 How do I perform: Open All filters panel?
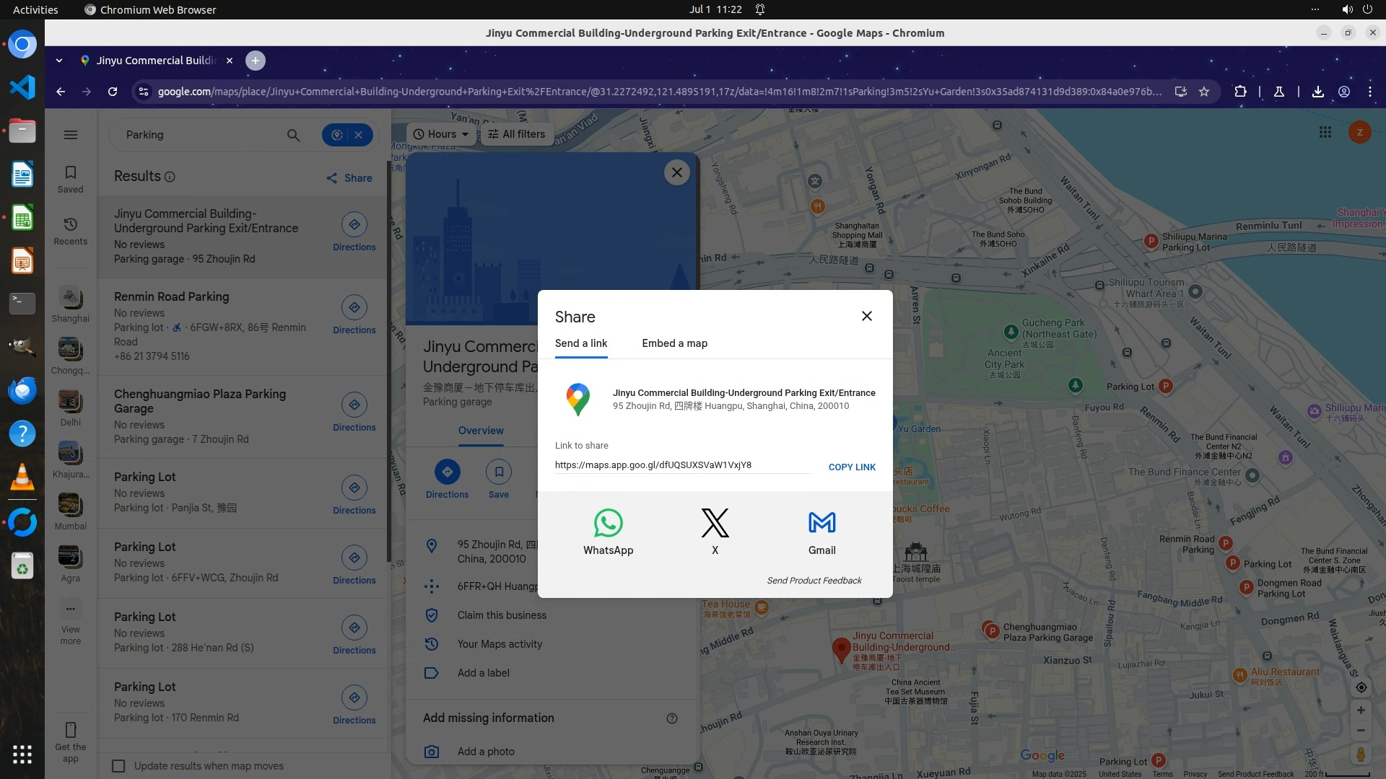pos(517,134)
